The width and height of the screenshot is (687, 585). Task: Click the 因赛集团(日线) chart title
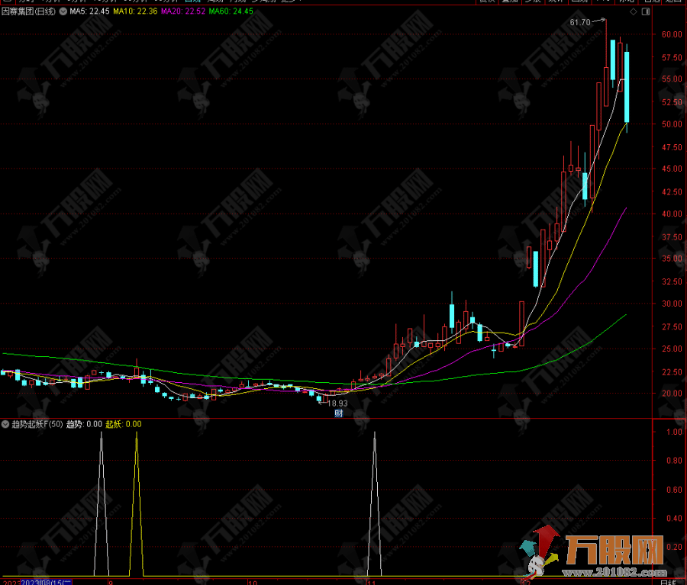click(x=28, y=12)
